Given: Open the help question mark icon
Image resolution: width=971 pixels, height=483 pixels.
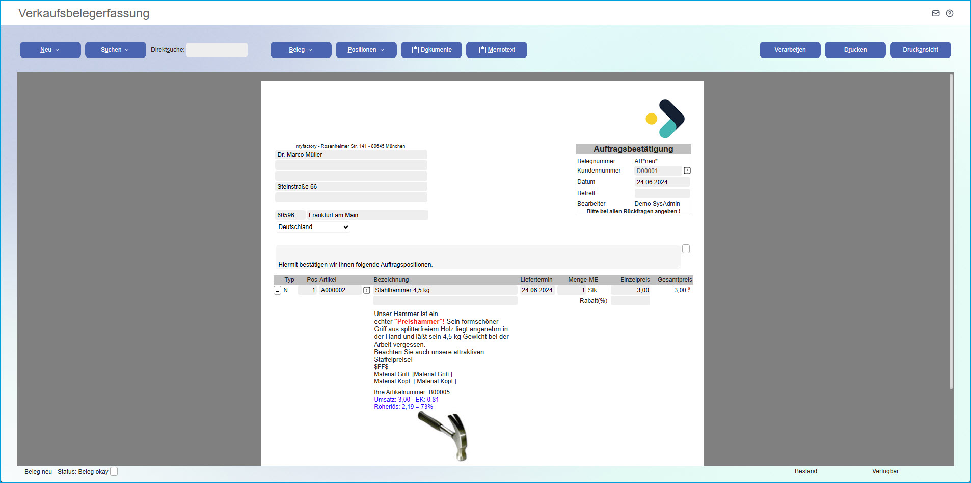Looking at the screenshot, I should (950, 13).
